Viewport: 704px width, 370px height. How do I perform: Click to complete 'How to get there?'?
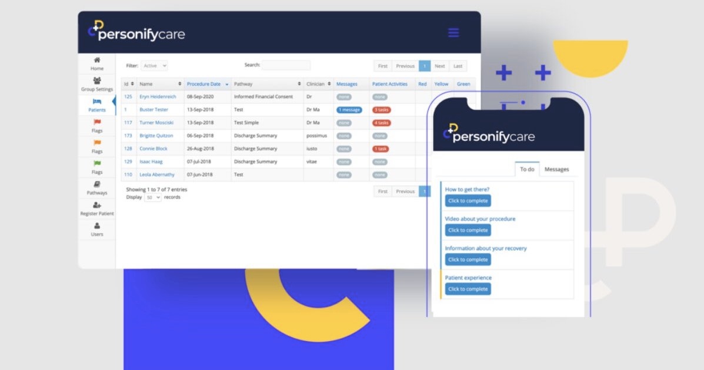pyautogui.click(x=468, y=201)
